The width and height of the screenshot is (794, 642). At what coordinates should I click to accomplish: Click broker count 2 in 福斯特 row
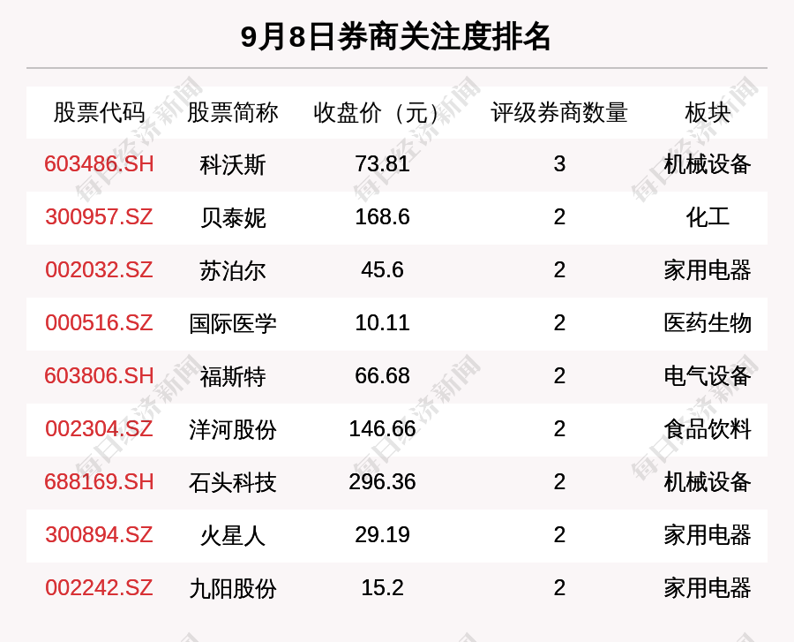click(x=559, y=376)
